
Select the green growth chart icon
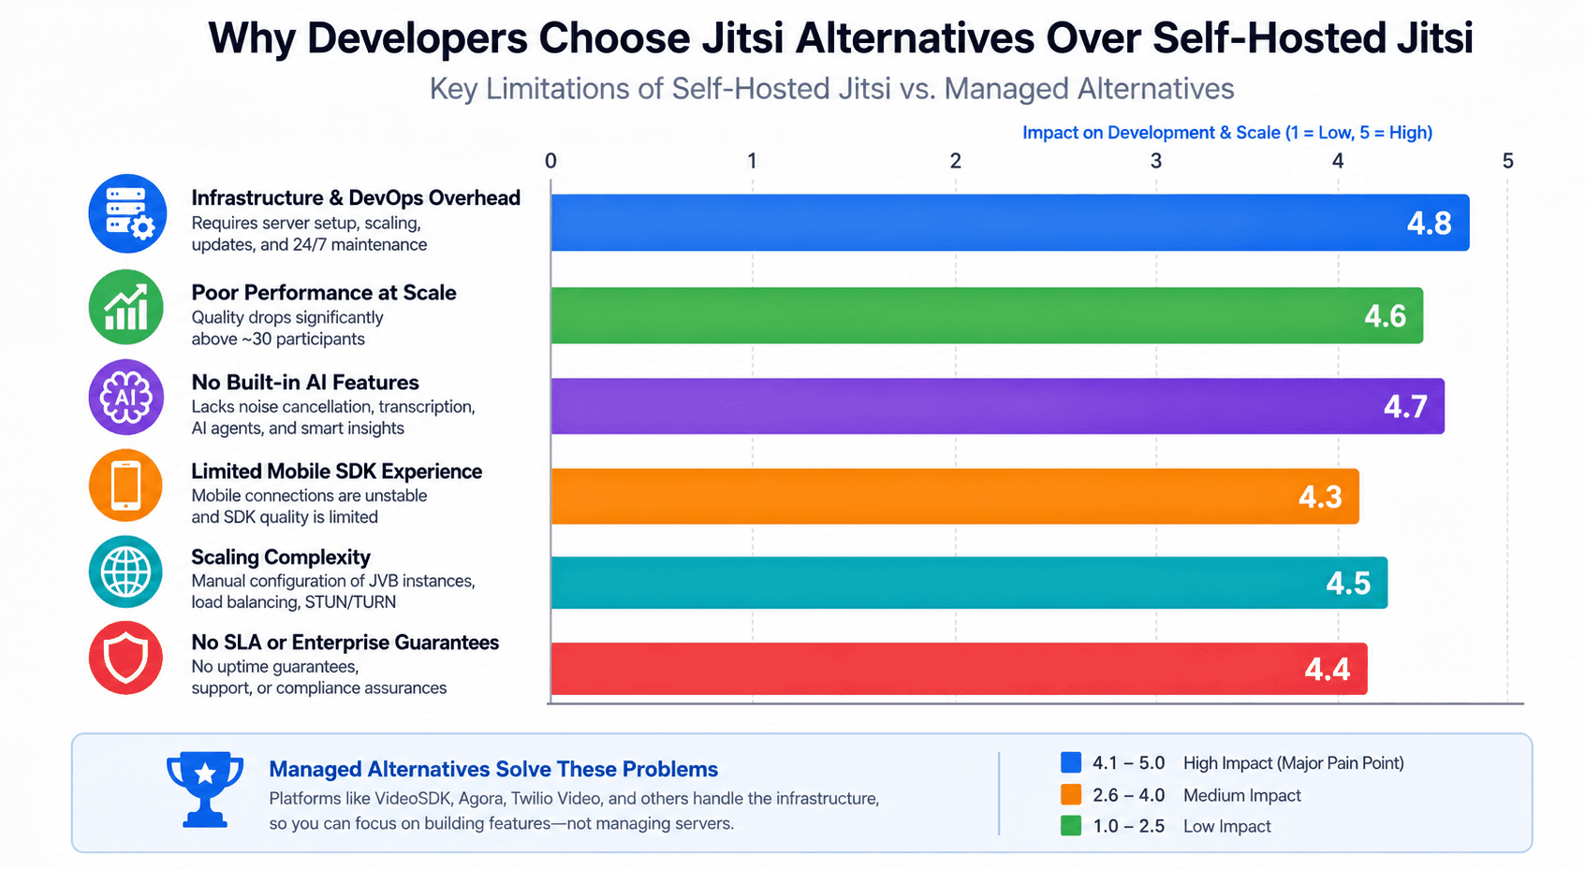126,308
